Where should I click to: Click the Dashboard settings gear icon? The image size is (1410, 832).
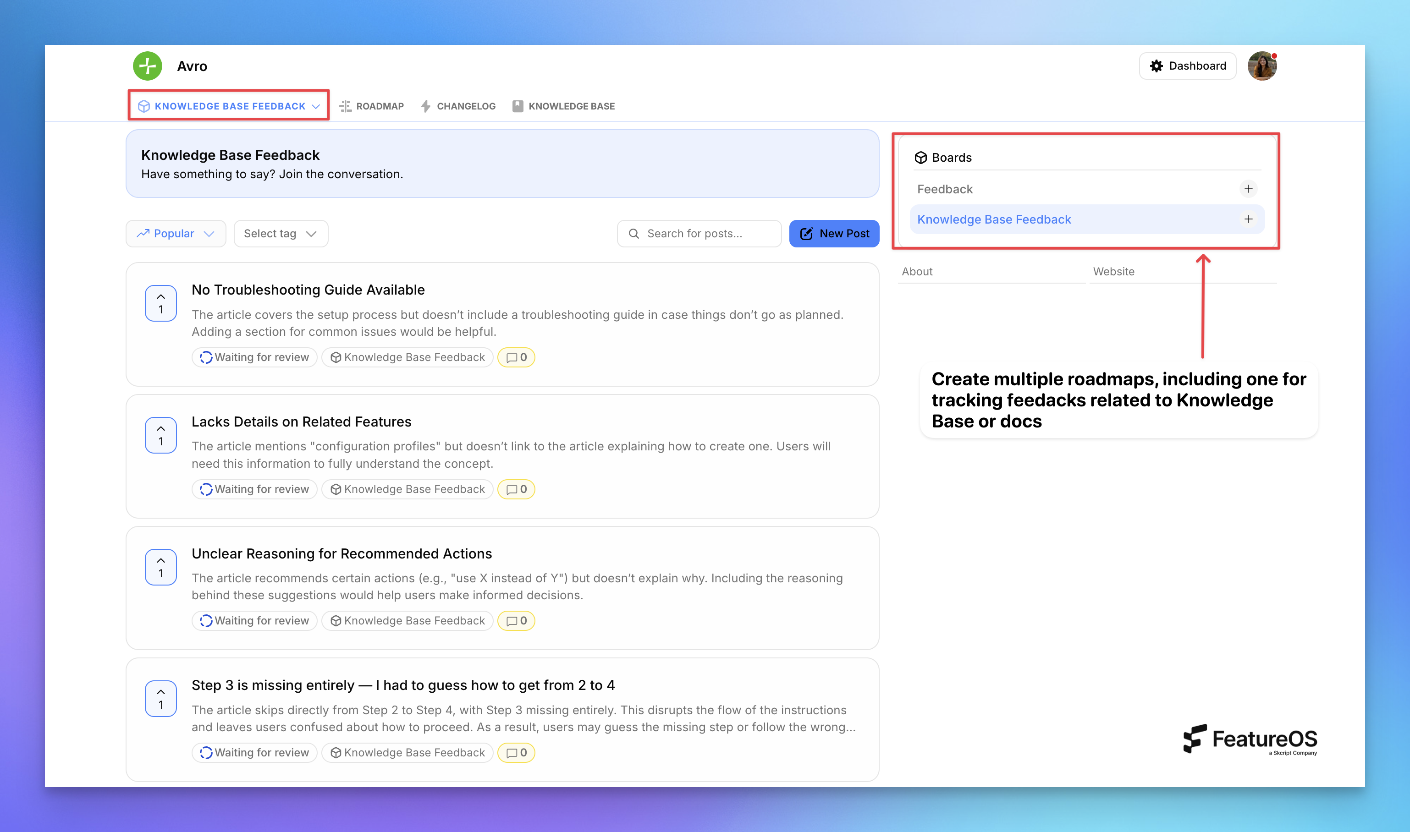pos(1156,66)
